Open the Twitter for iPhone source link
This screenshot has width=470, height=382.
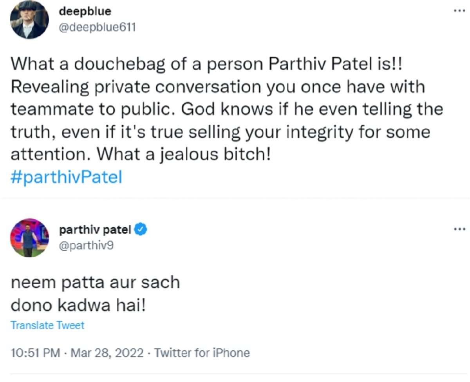(x=202, y=353)
